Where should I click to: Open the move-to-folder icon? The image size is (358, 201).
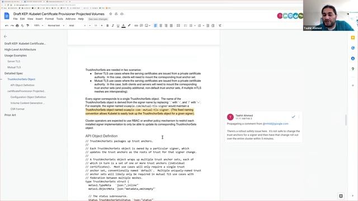(x=116, y=14)
